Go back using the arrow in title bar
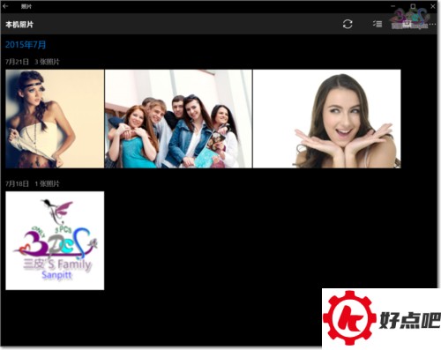 tap(5, 6)
